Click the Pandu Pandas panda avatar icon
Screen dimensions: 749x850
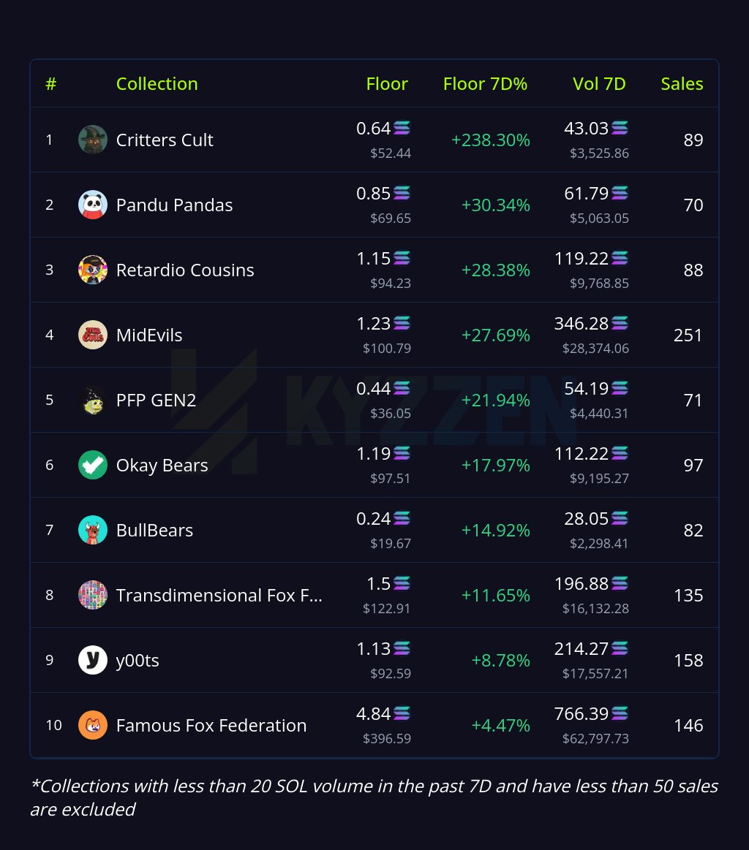(x=93, y=205)
